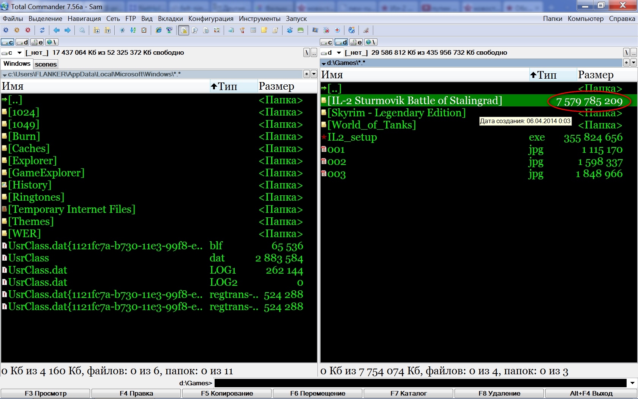
Task: Click the Internet Explorer toolbar icon
Action: point(159,30)
